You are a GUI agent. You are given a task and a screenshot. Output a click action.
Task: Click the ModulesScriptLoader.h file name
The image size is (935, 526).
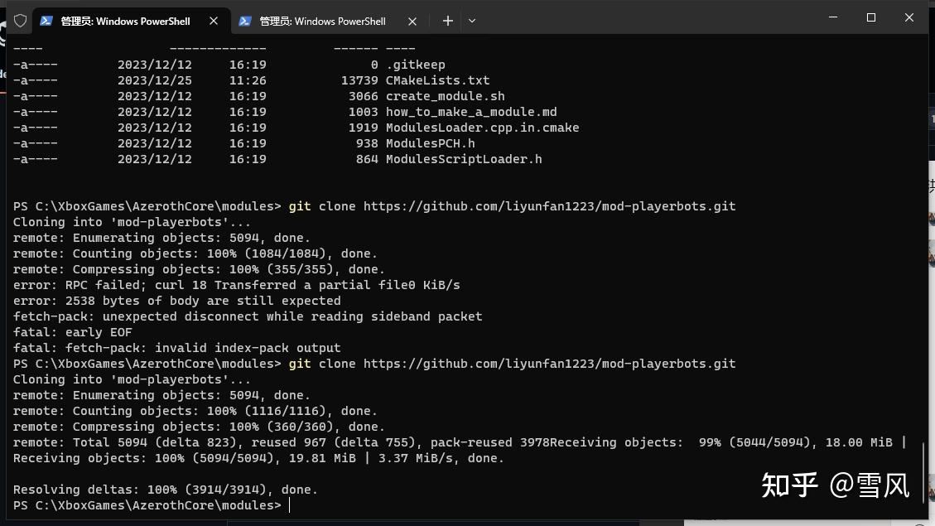(464, 159)
